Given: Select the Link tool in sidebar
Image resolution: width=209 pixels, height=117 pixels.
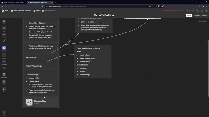Looking at the screenshot, I should coord(4,29).
